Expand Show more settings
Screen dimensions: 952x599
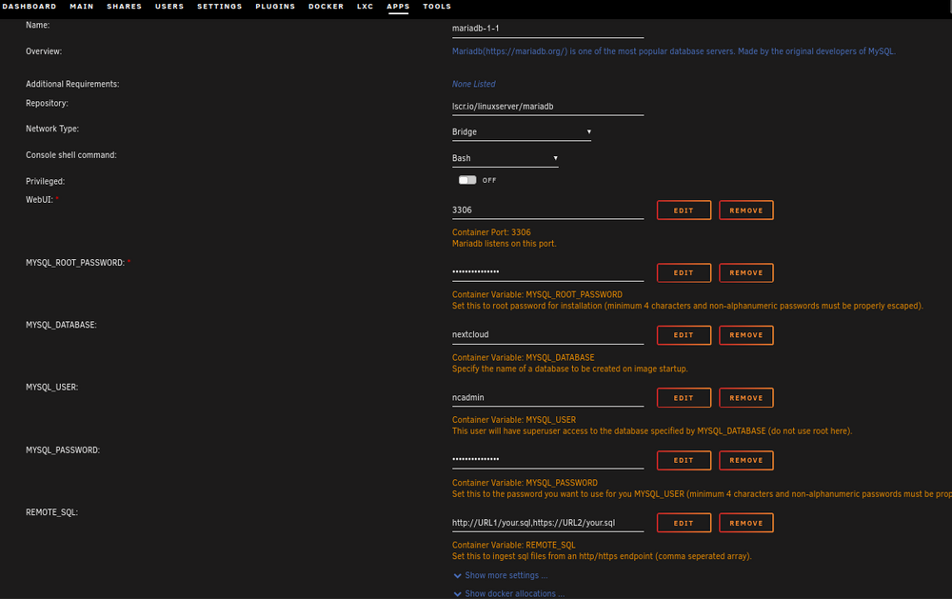click(x=506, y=575)
